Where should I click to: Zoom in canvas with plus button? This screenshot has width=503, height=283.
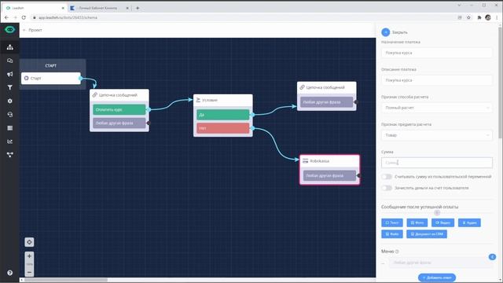29,256
